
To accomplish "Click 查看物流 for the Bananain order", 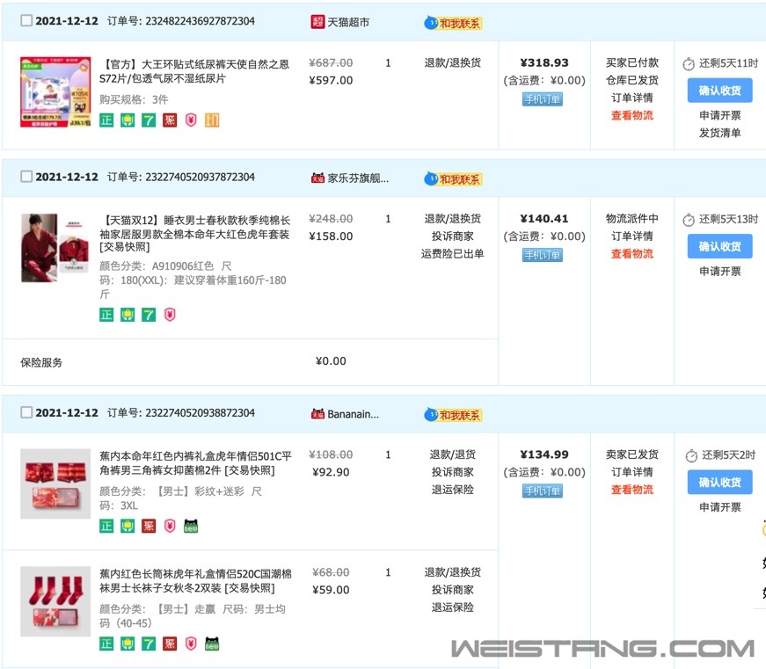I will pyautogui.click(x=632, y=490).
